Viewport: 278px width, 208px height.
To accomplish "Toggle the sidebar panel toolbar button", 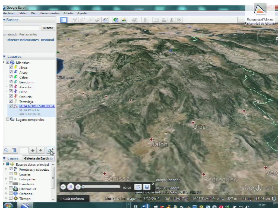I will [x=64, y=19].
